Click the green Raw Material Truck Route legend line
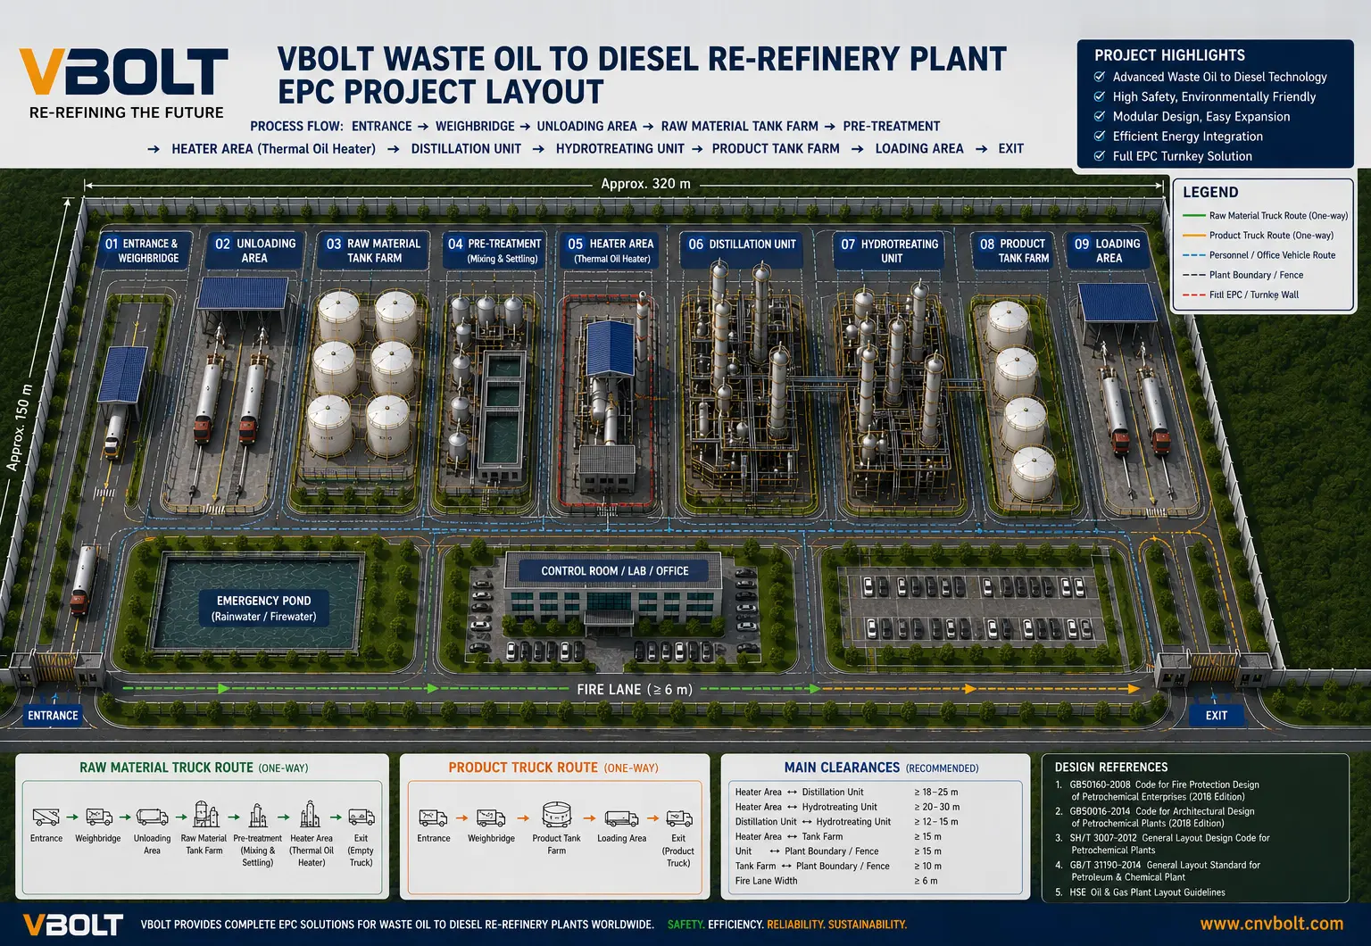This screenshot has height=946, width=1371. pos(1193,215)
